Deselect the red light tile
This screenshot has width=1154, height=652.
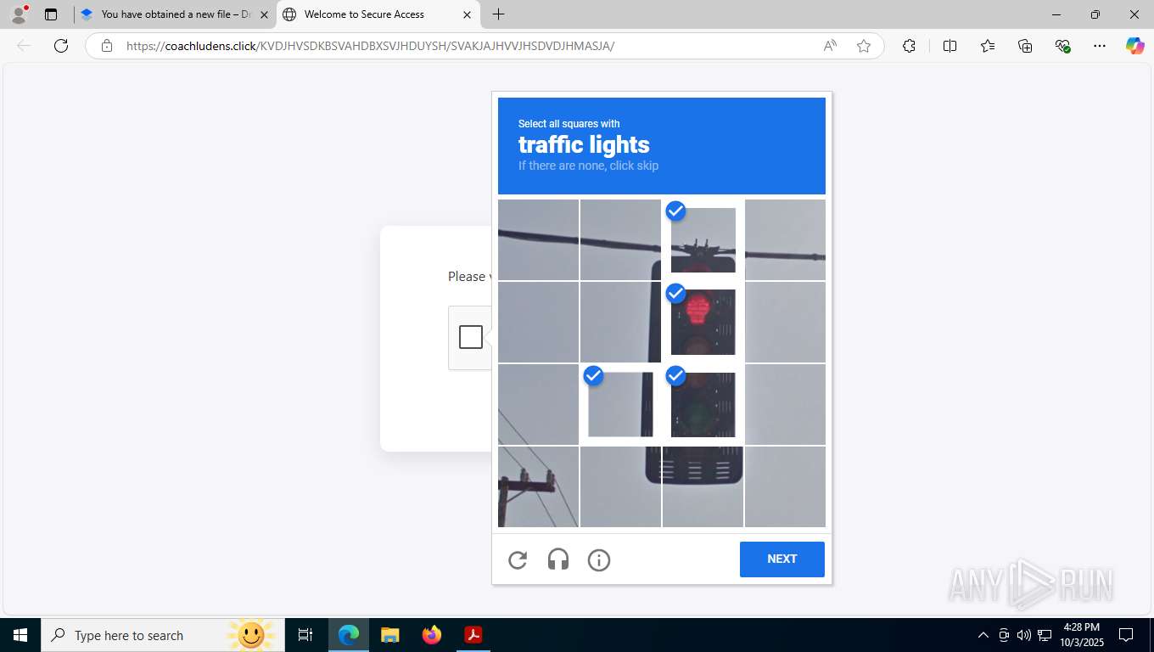pyautogui.click(x=703, y=323)
